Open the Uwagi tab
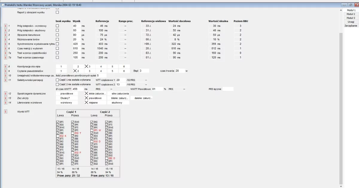 pyautogui.click(x=351, y=22)
